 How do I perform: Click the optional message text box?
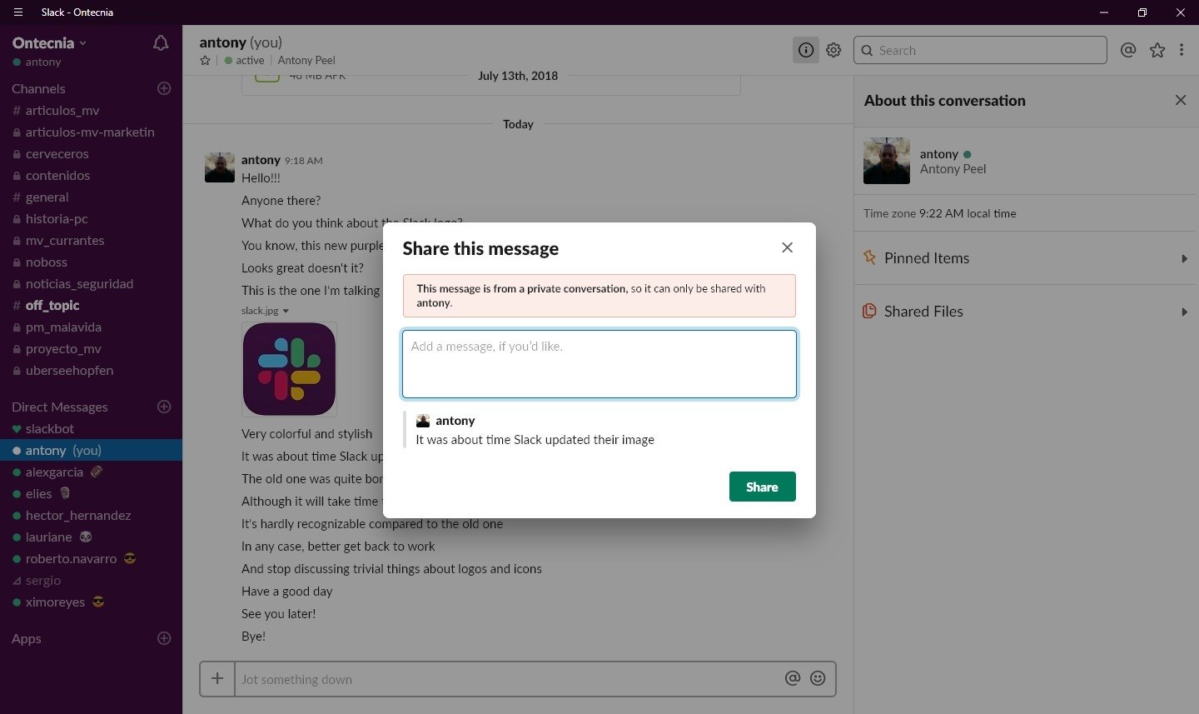pyautogui.click(x=599, y=364)
